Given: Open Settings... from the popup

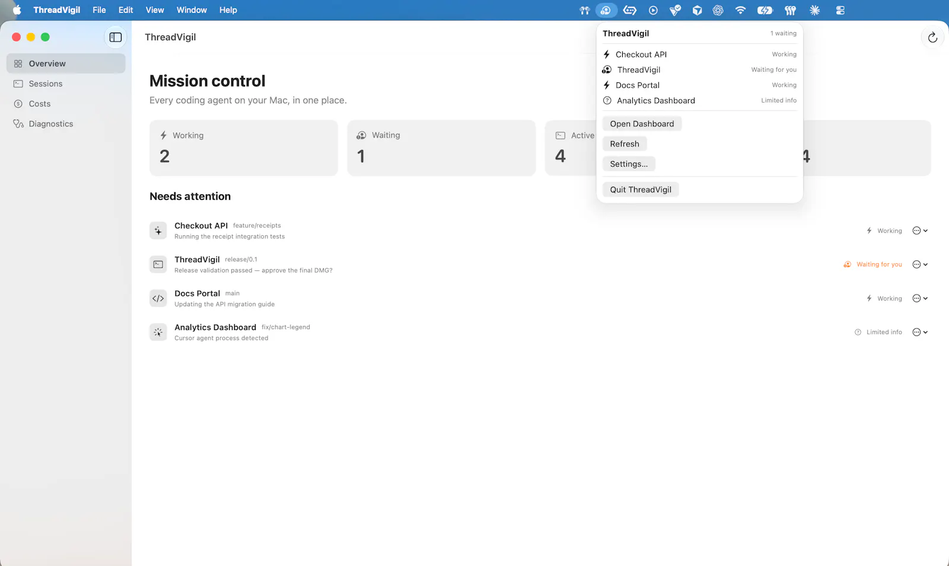Looking at the screenshot, I should (629, 164).
